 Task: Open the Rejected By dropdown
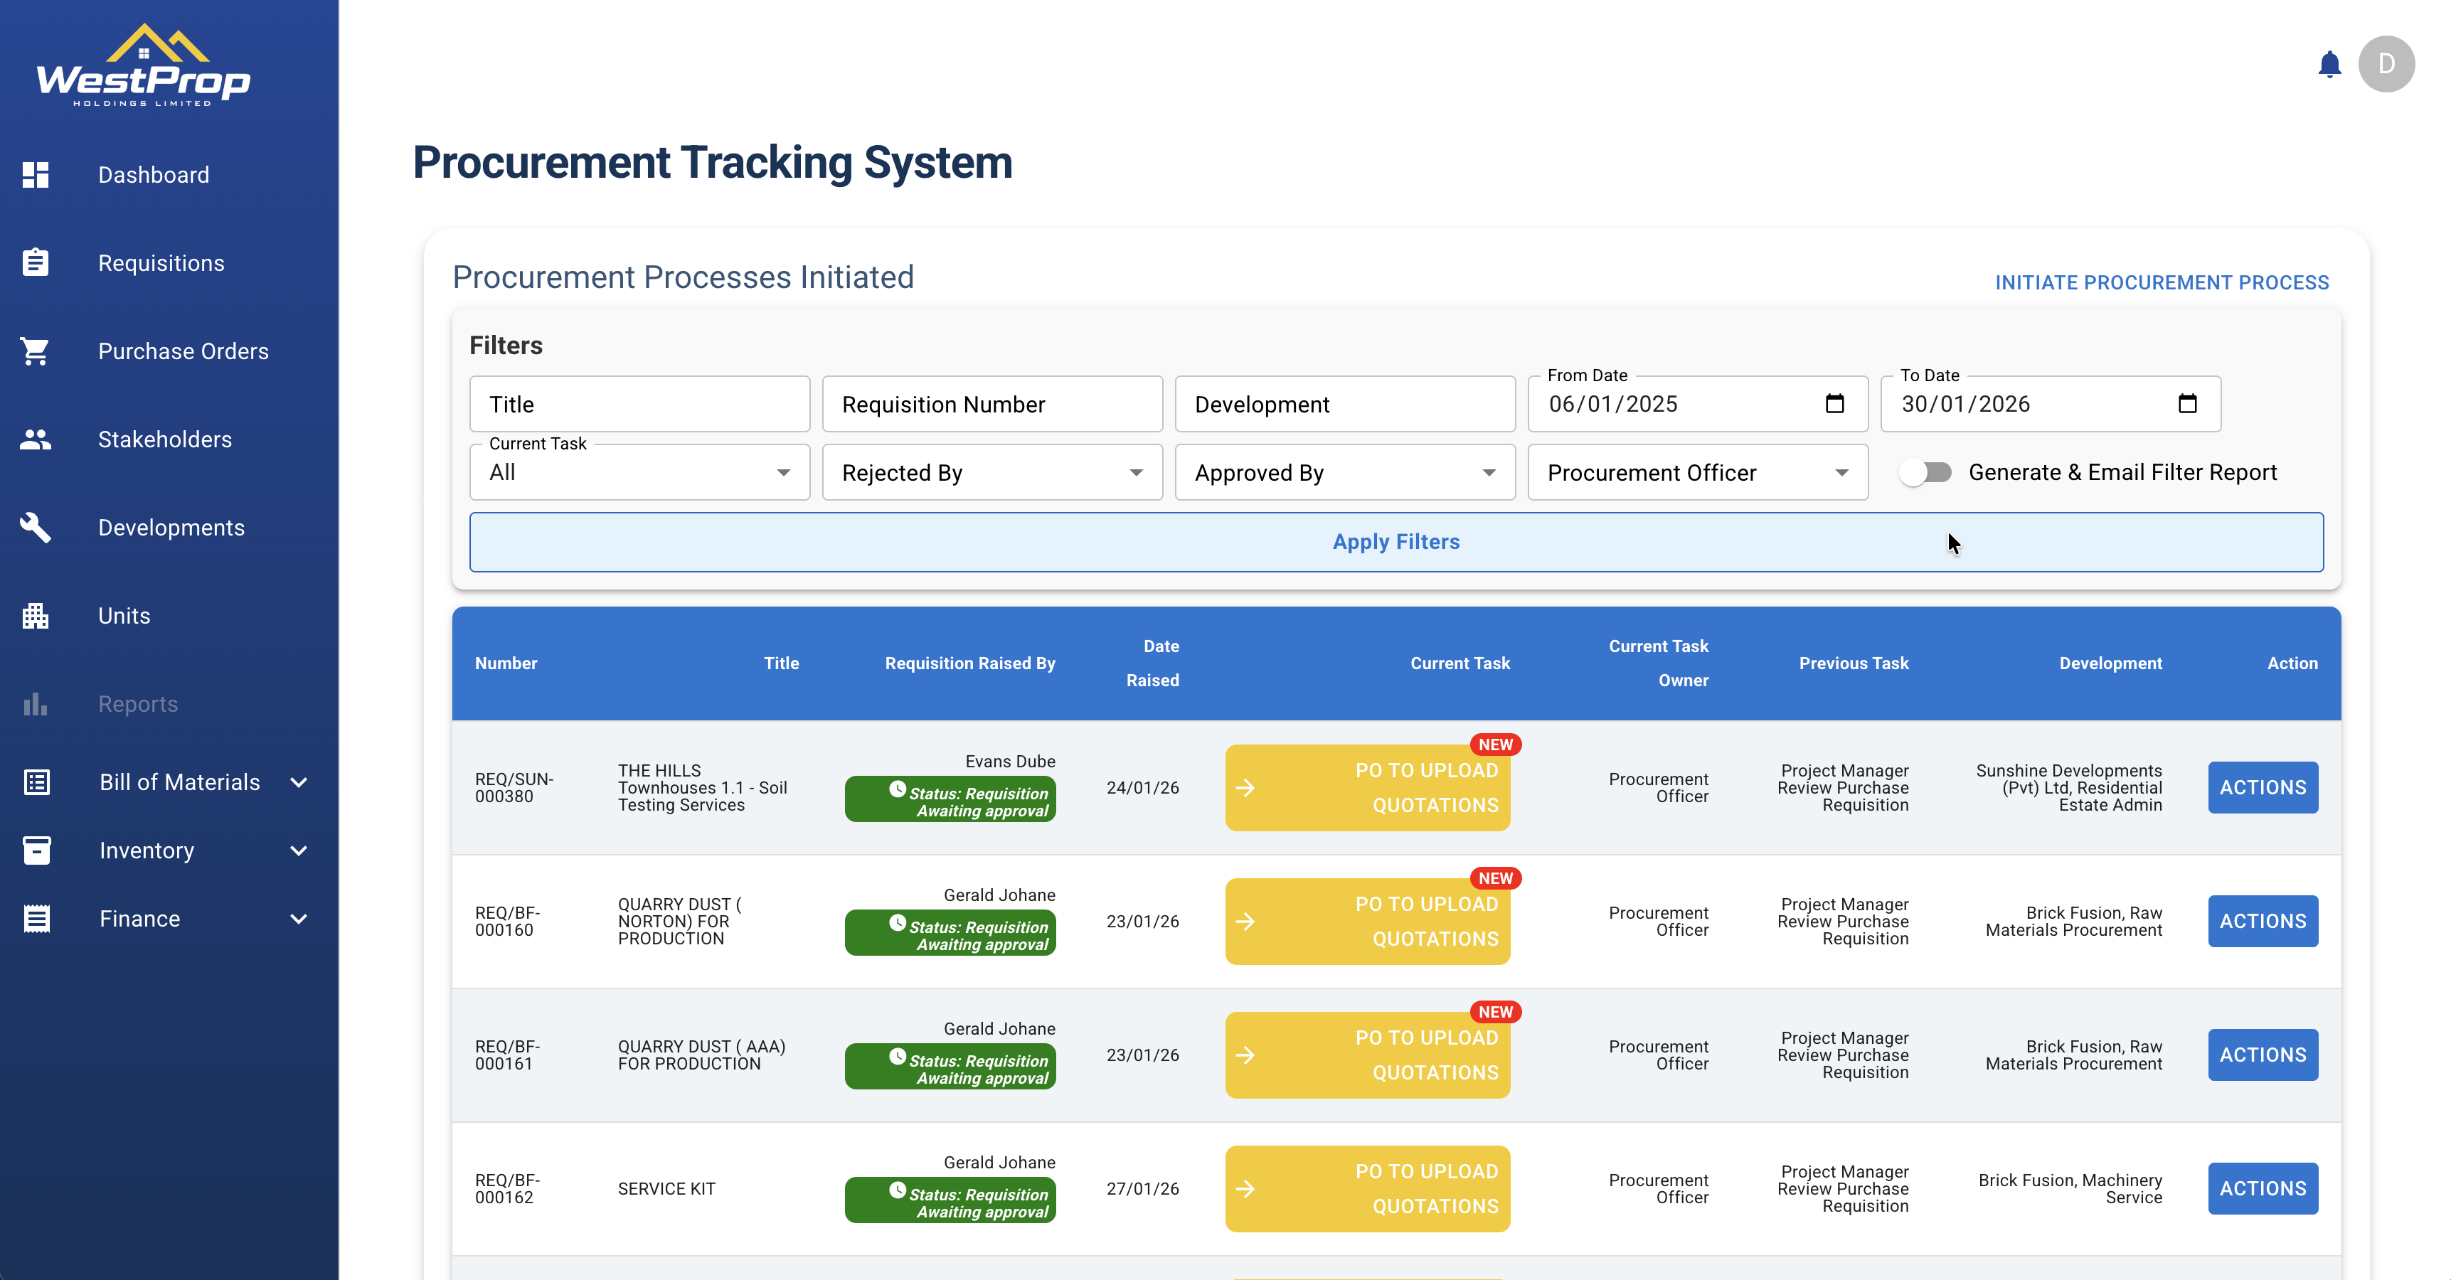pyautogui.click(x=1135, y=471)
